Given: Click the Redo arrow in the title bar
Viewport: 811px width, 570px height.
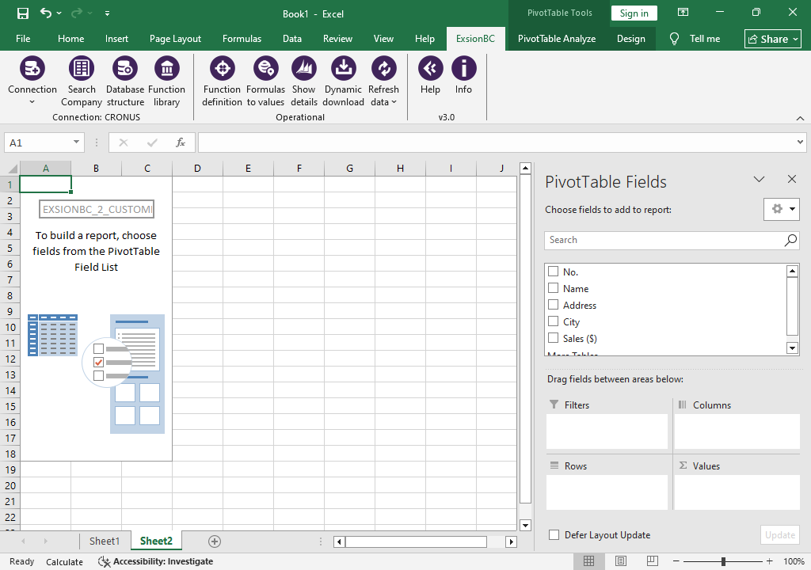Looking at the screenshot, I should point(77,13).
